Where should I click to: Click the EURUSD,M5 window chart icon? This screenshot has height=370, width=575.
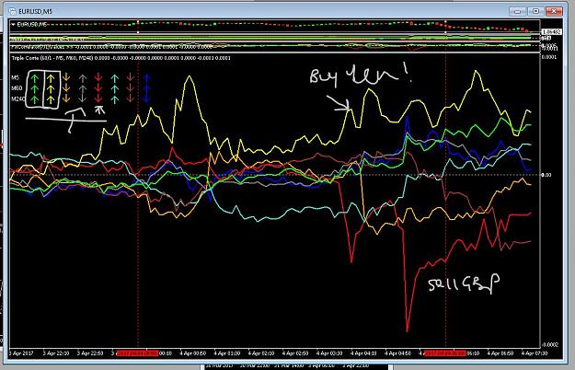pos(13,11)
